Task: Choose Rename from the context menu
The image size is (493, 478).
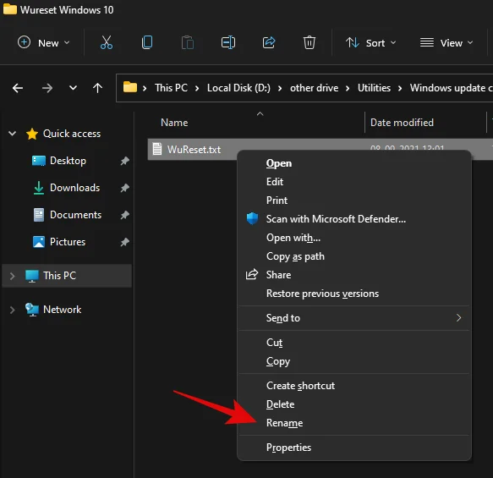Action: [353, 423]
